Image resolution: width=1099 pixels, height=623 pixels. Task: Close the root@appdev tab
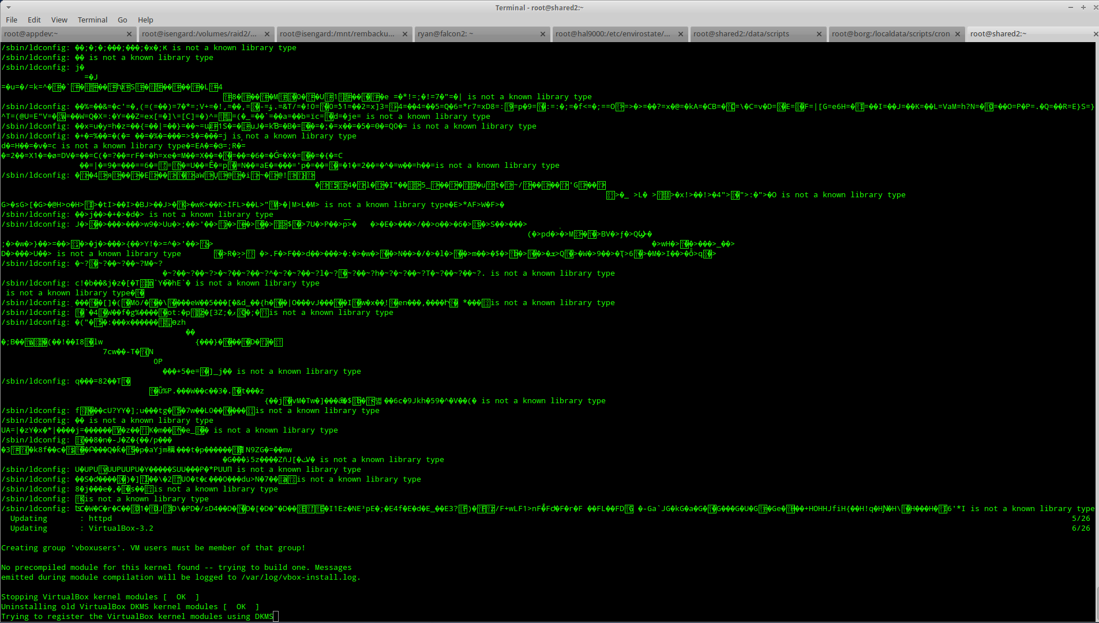click(129, 34)
